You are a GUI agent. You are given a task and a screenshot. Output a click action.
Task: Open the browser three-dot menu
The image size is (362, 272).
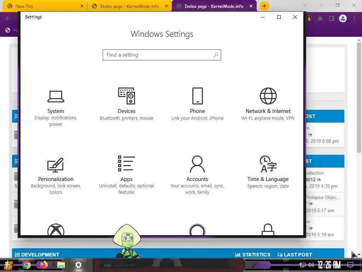(354, 18)
